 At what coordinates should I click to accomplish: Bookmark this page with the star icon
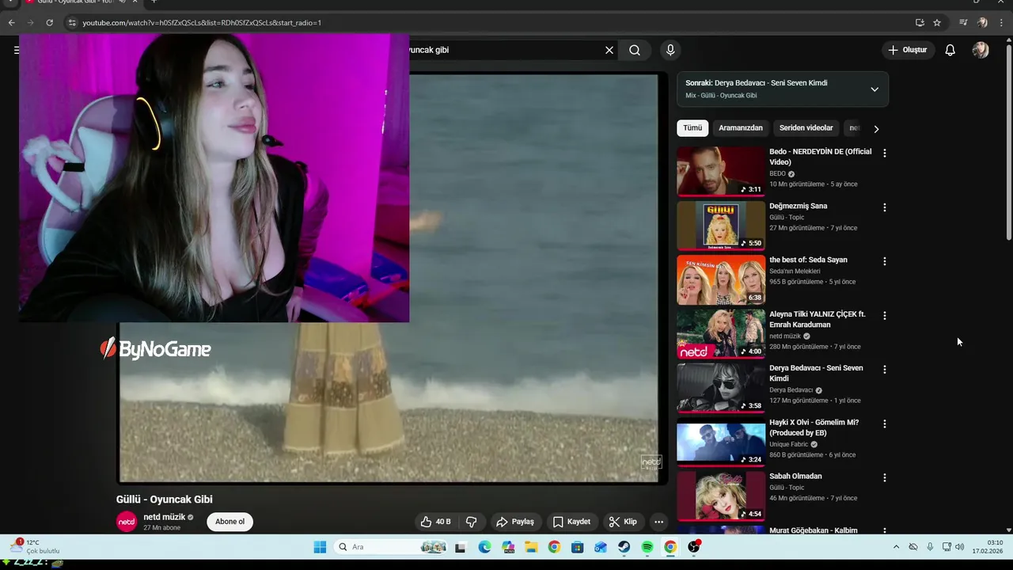tap(937, 23)
